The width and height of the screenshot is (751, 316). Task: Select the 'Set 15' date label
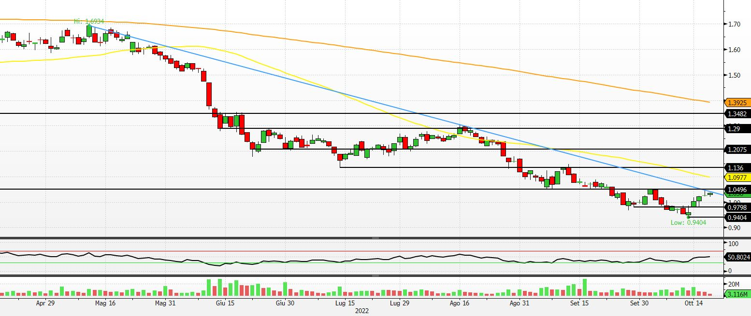(579, 303)
